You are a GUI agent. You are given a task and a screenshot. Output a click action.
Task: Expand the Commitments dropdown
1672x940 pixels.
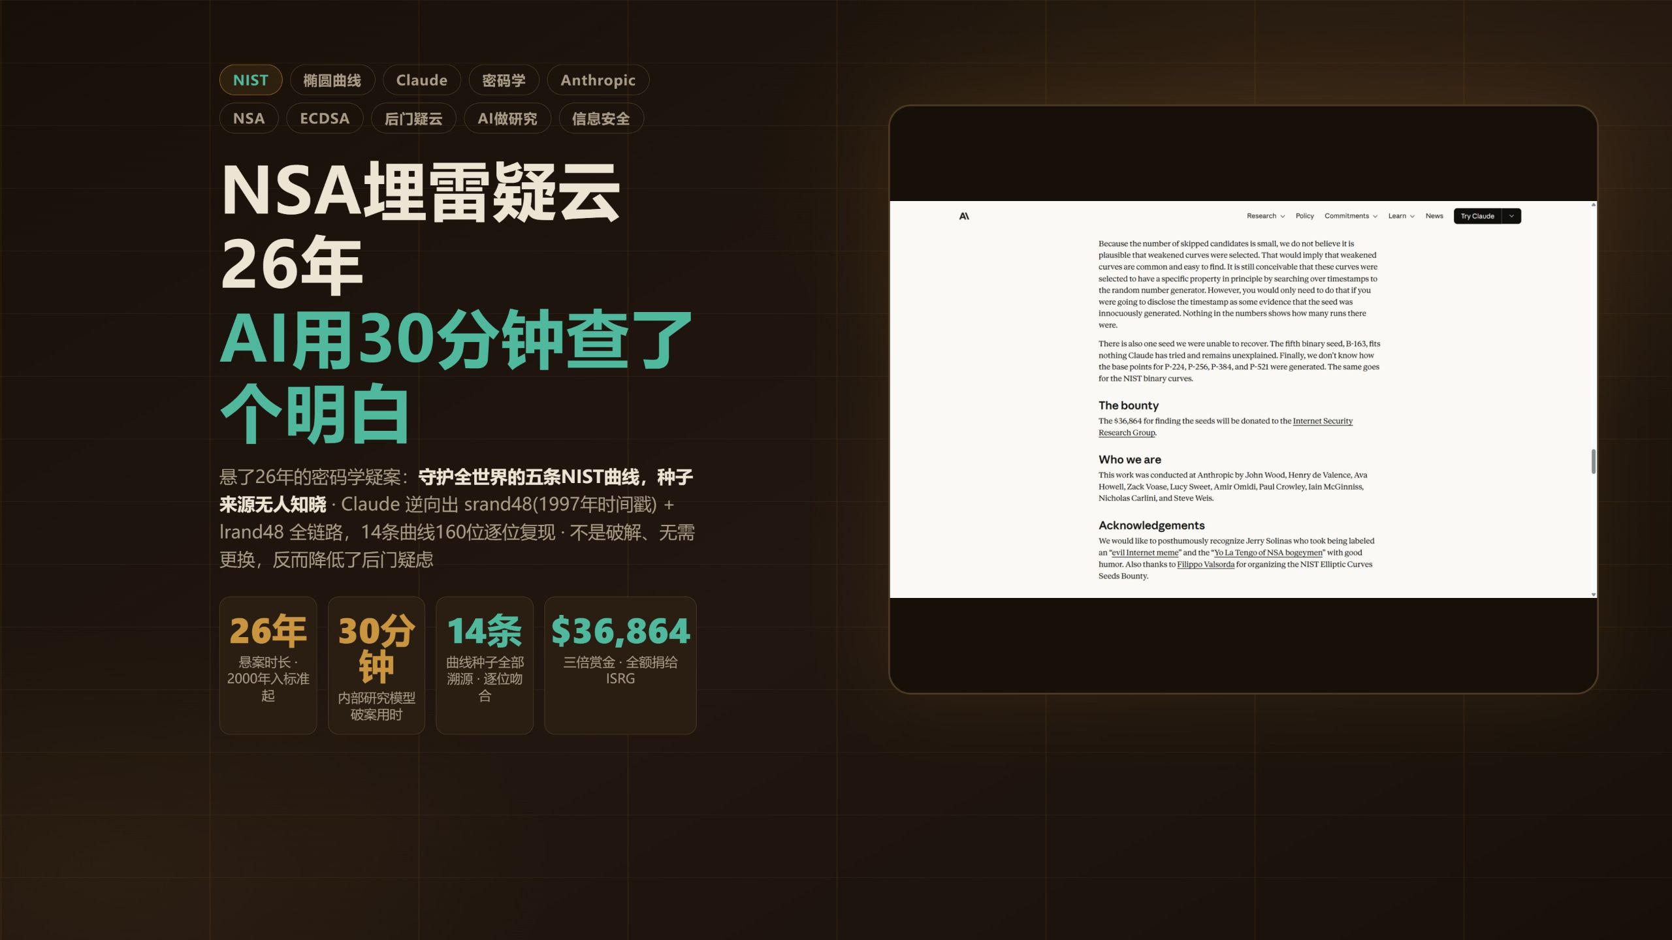click(1351, 216)
